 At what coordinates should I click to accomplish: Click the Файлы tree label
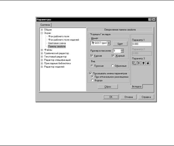[x=48, y=50]
